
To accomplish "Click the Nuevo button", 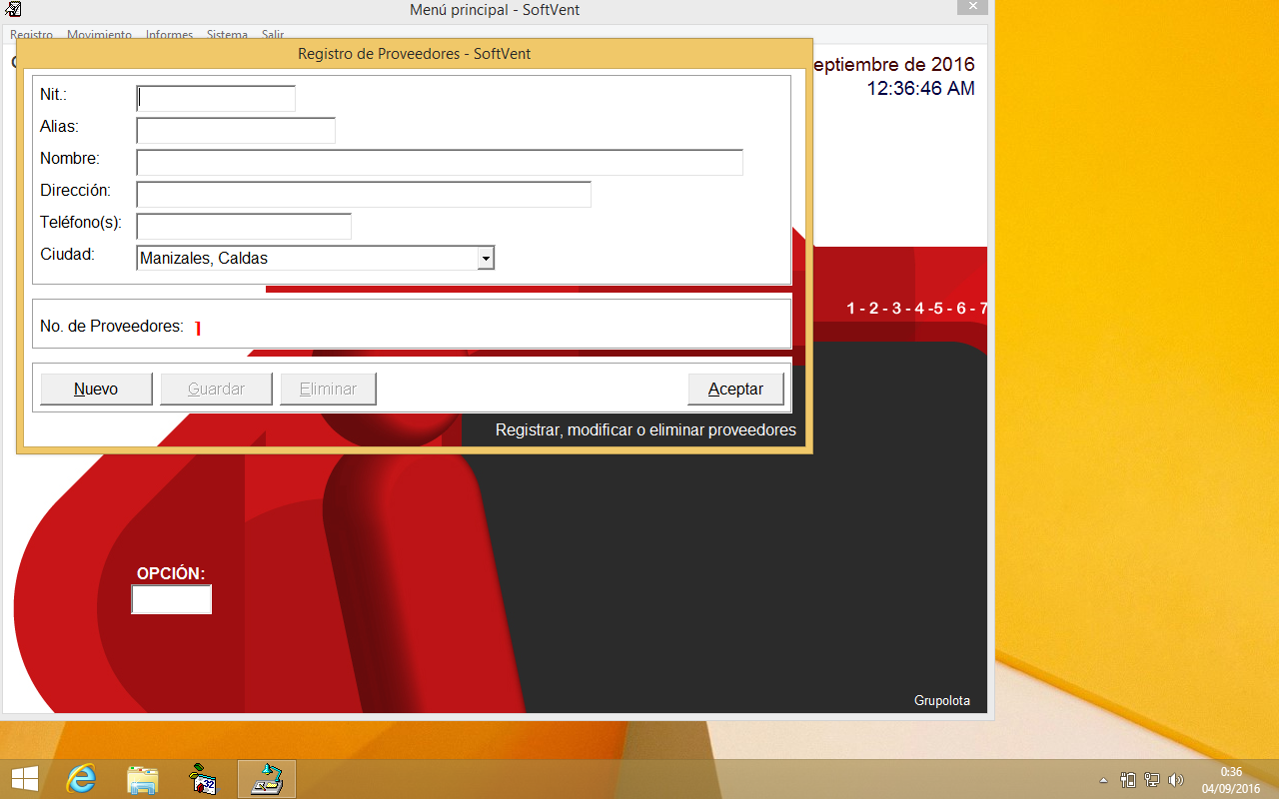I will (96, 390).
